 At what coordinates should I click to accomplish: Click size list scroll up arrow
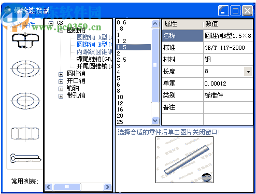pyautogui.click(x=155, y=23)
